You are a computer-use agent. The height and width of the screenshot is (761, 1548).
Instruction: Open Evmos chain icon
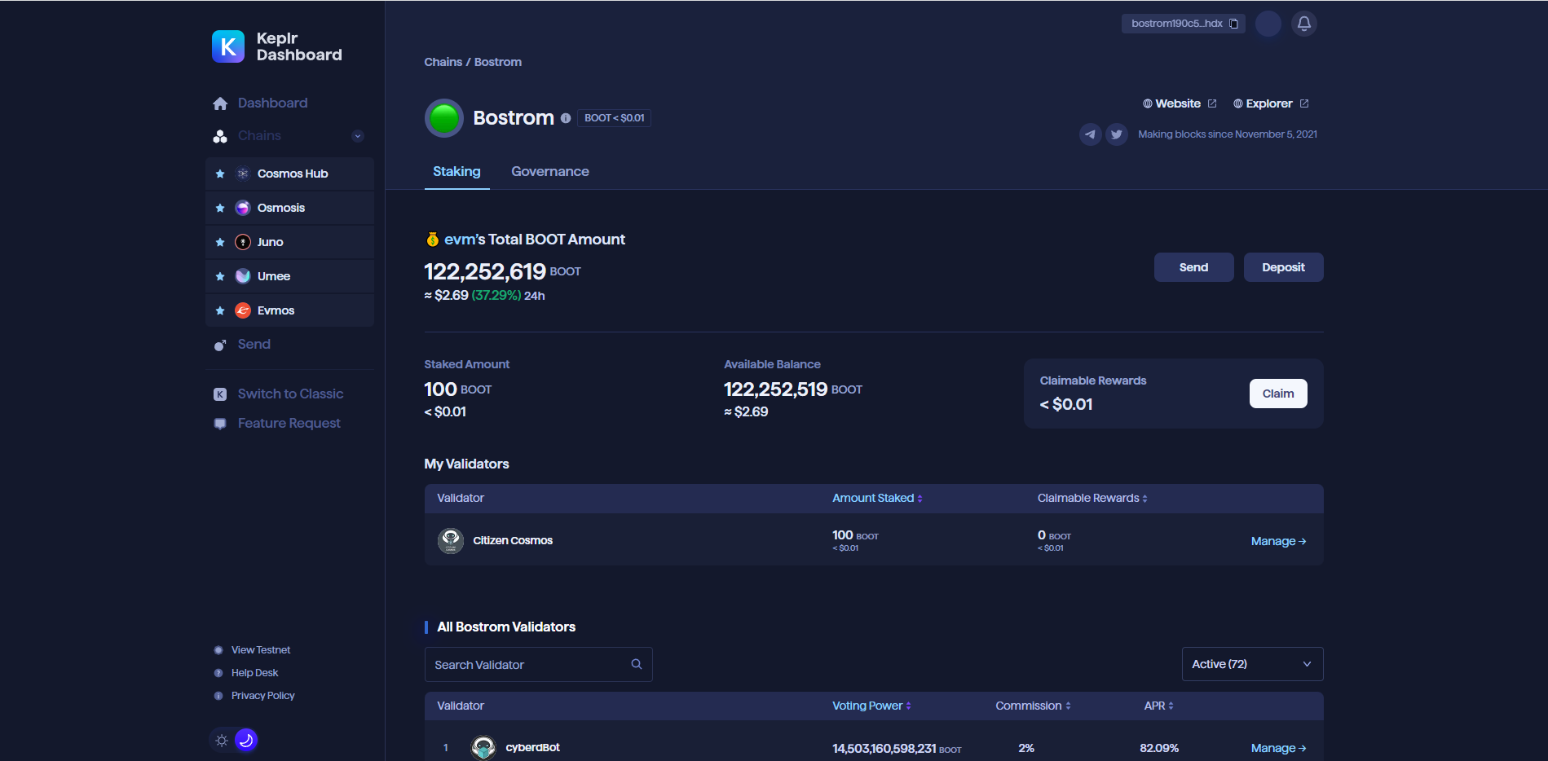[x=243, y=310]
